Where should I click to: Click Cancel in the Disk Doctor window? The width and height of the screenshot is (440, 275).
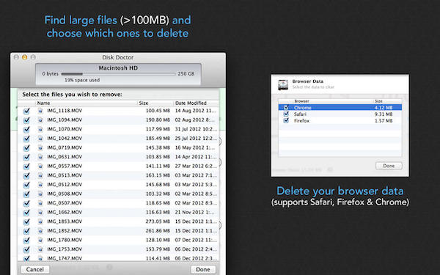pos(34,269)
